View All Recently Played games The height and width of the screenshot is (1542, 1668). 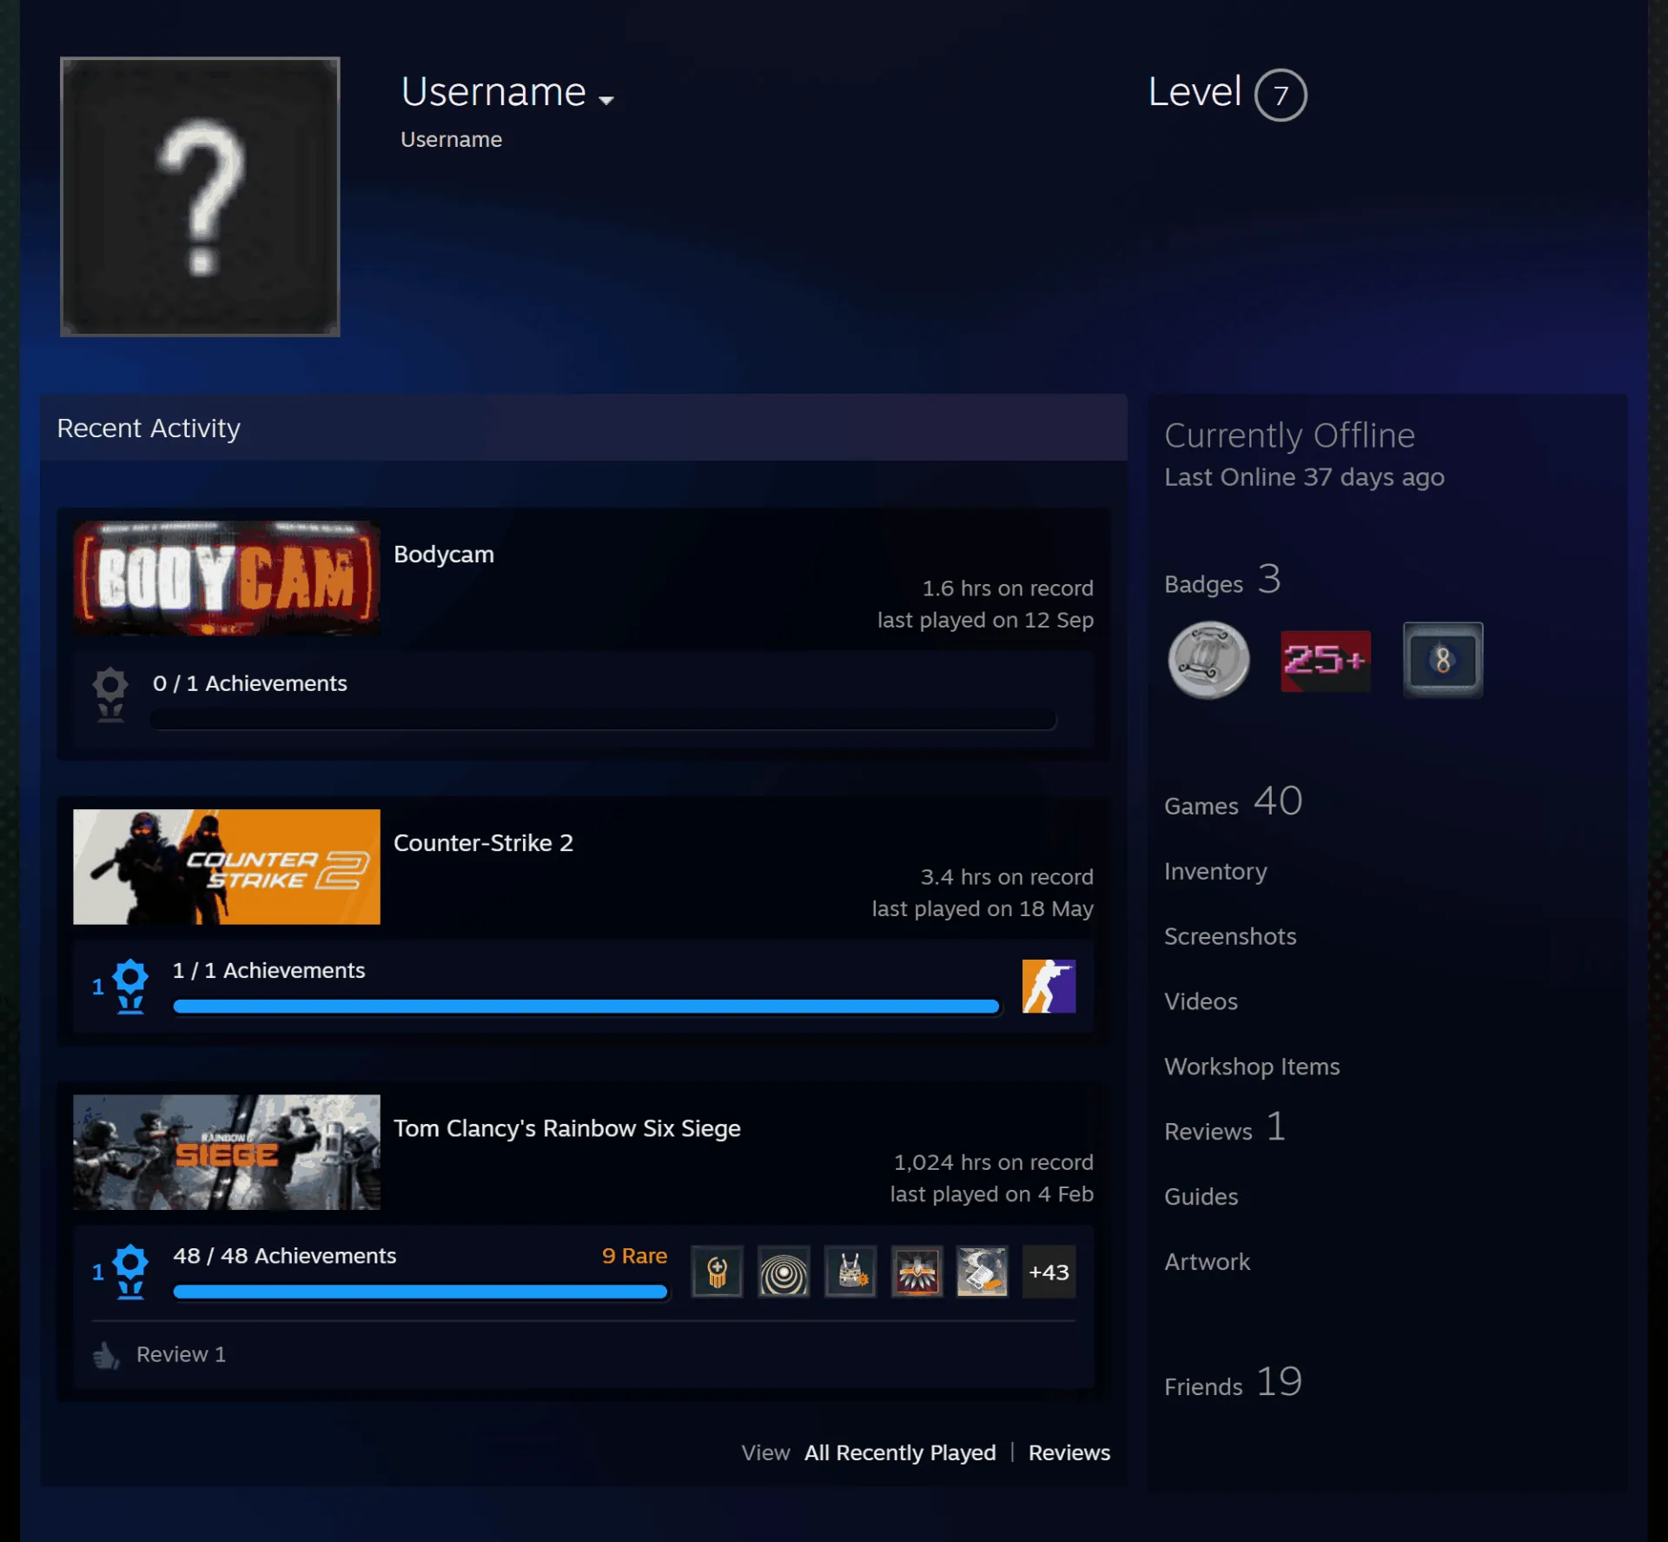click(900, 1452)
